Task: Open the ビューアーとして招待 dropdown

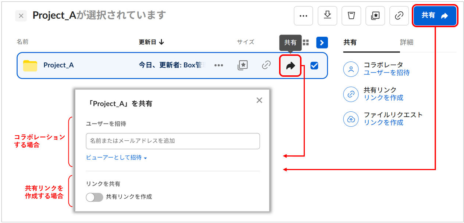Action: click(x=117, y=158)
